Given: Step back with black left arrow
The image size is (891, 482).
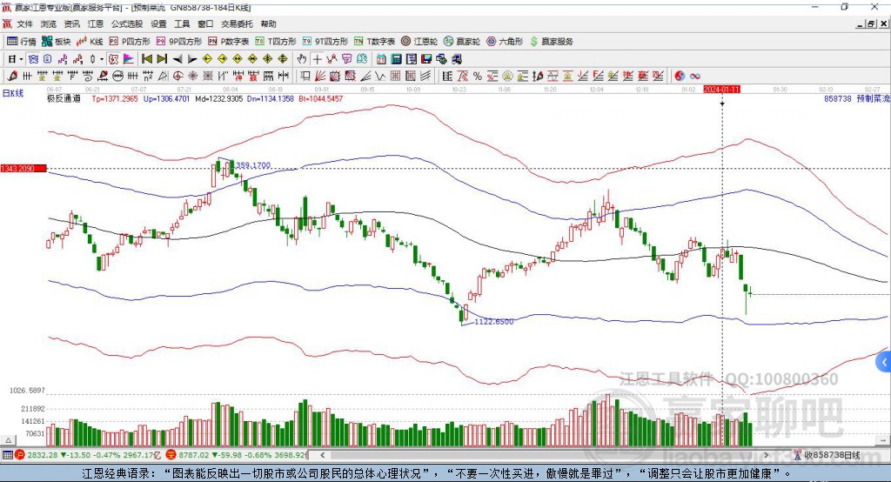Looking at the screenshot, I should click(178, 59).
